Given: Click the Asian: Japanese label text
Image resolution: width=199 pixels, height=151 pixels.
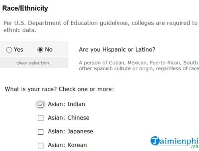Looking at the screenshot, I should pos(70,132).
